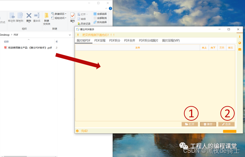The height and width of the screenshot is (157, 245).
Task: Switch to the PDF合并 tab
Action: (130, 41)
